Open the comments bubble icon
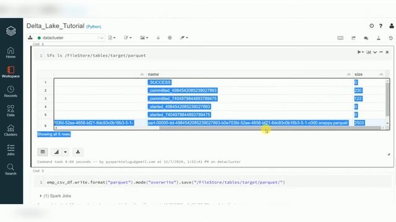Viewport: 396px width, 222px height. (366, 38)
